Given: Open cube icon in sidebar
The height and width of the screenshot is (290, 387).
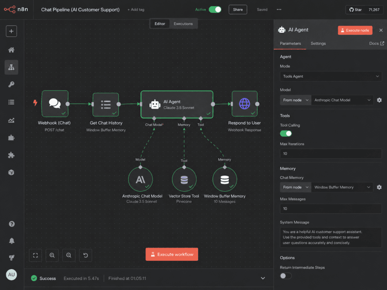Looking at the screenshot, I should coord(11,172).
